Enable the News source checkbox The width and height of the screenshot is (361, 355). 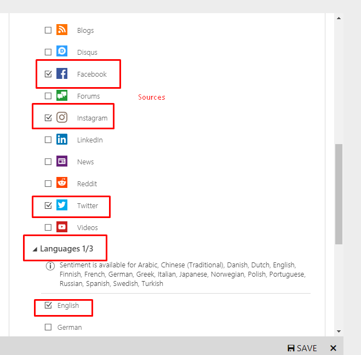(x=48, y=162)
